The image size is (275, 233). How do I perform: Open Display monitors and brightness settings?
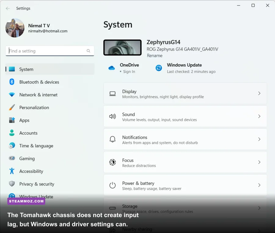[185, 93]
